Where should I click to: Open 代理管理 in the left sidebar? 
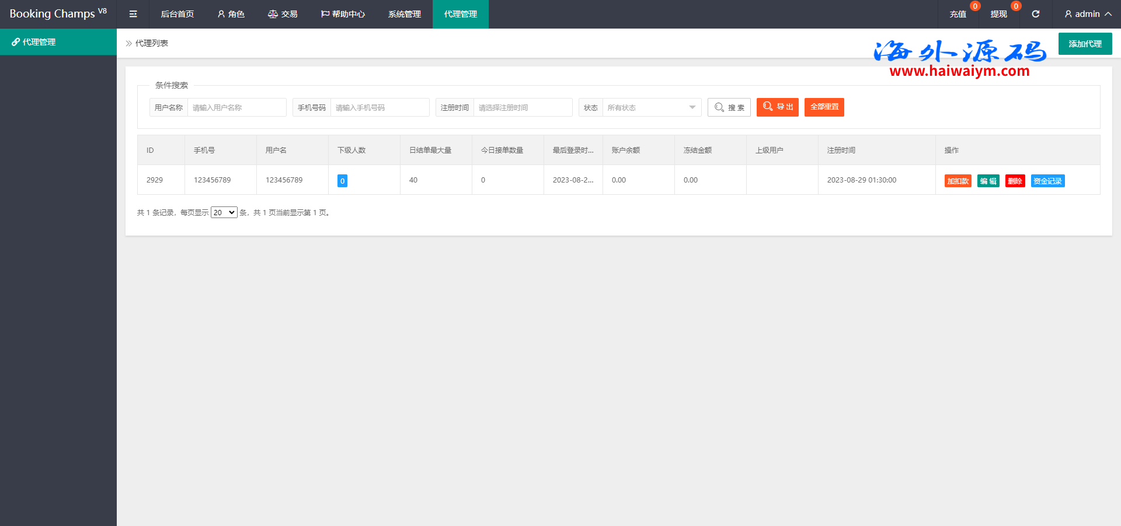coord(58,42)
